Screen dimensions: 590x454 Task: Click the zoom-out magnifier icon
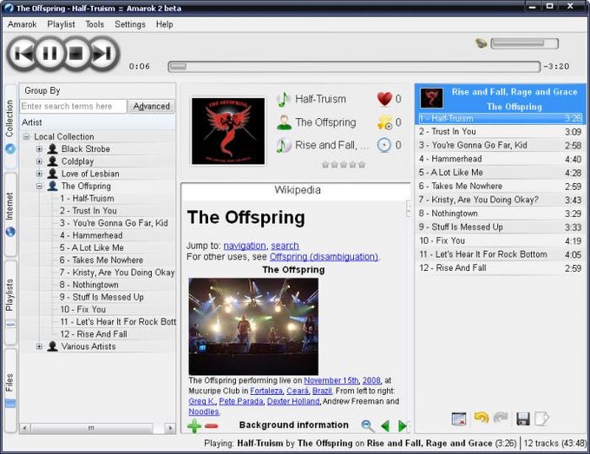[x=368, y=425]
